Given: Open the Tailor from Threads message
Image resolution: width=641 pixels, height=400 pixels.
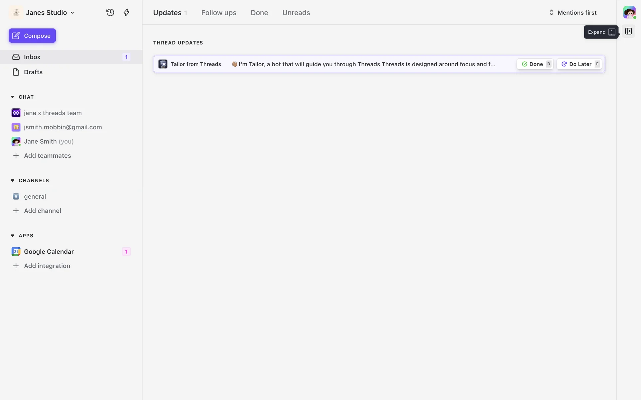Looking at the screenshot, I should coord(334,64).
